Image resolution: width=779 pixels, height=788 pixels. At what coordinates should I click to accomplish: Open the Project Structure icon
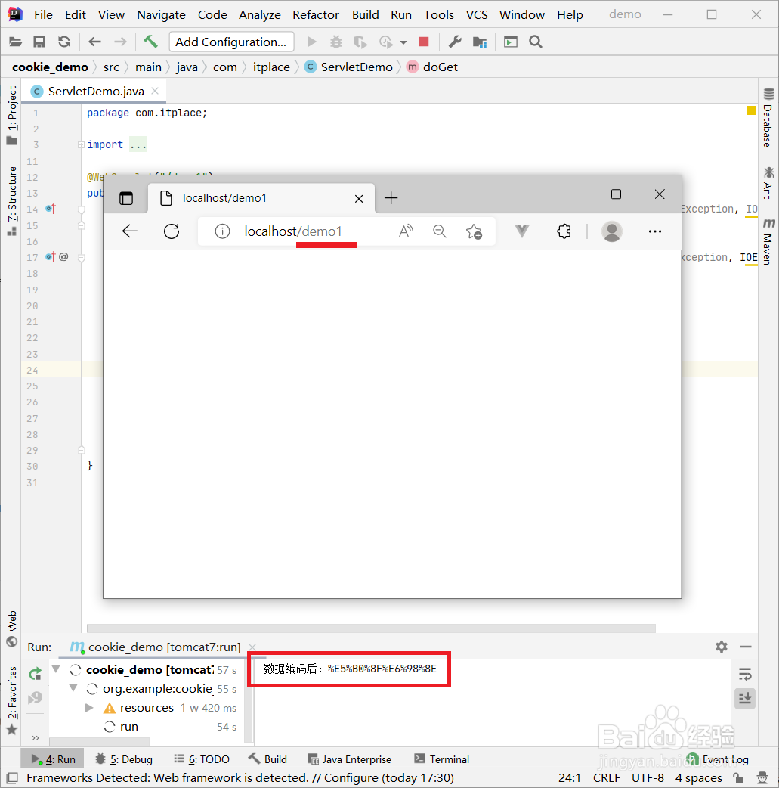tap(480, 42)
